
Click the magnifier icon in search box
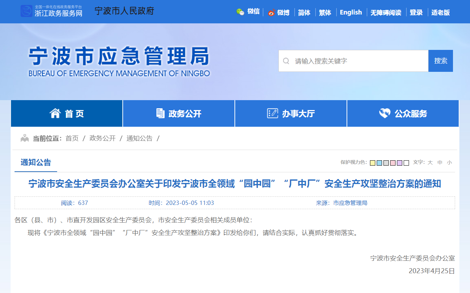pos(286,61)
